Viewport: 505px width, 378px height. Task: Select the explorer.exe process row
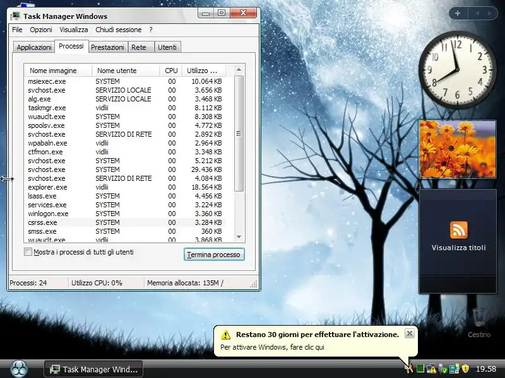[x=125, y=187]
